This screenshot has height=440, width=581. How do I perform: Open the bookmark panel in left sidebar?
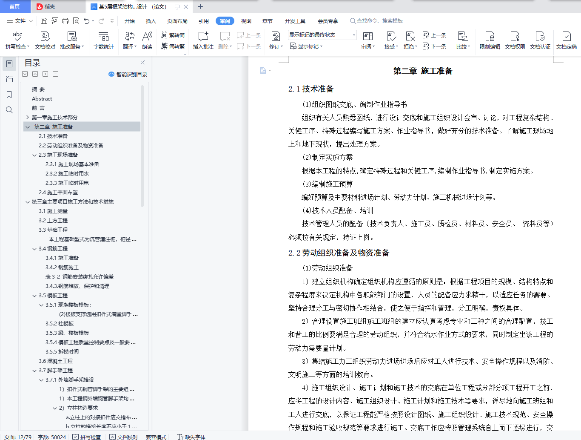coord(9,95)
